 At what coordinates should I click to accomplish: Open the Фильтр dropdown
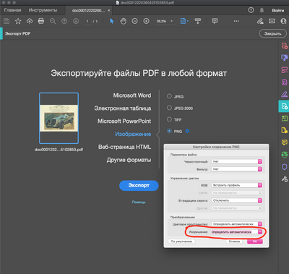coord(236,169)
